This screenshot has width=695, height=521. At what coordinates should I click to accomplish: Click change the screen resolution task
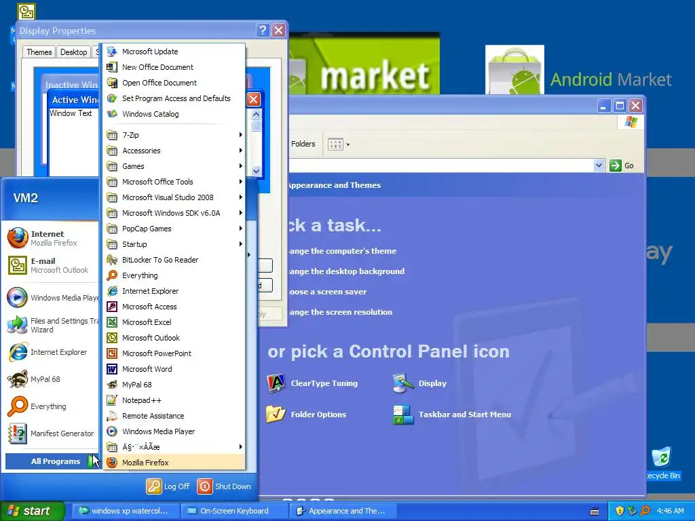tap(341, 312)
